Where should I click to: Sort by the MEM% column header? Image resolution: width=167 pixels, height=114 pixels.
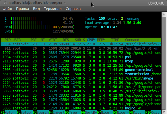coord(101,40)
